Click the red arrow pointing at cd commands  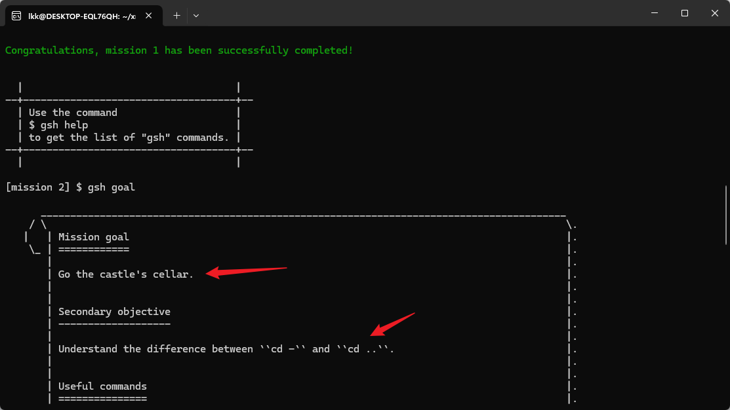[x=392, y=324]
